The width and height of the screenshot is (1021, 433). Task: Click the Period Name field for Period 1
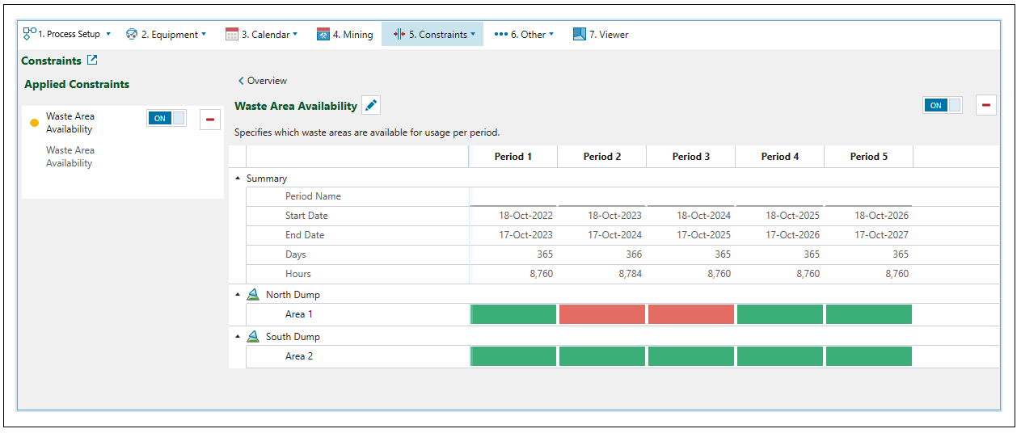(x=513, y=197)
